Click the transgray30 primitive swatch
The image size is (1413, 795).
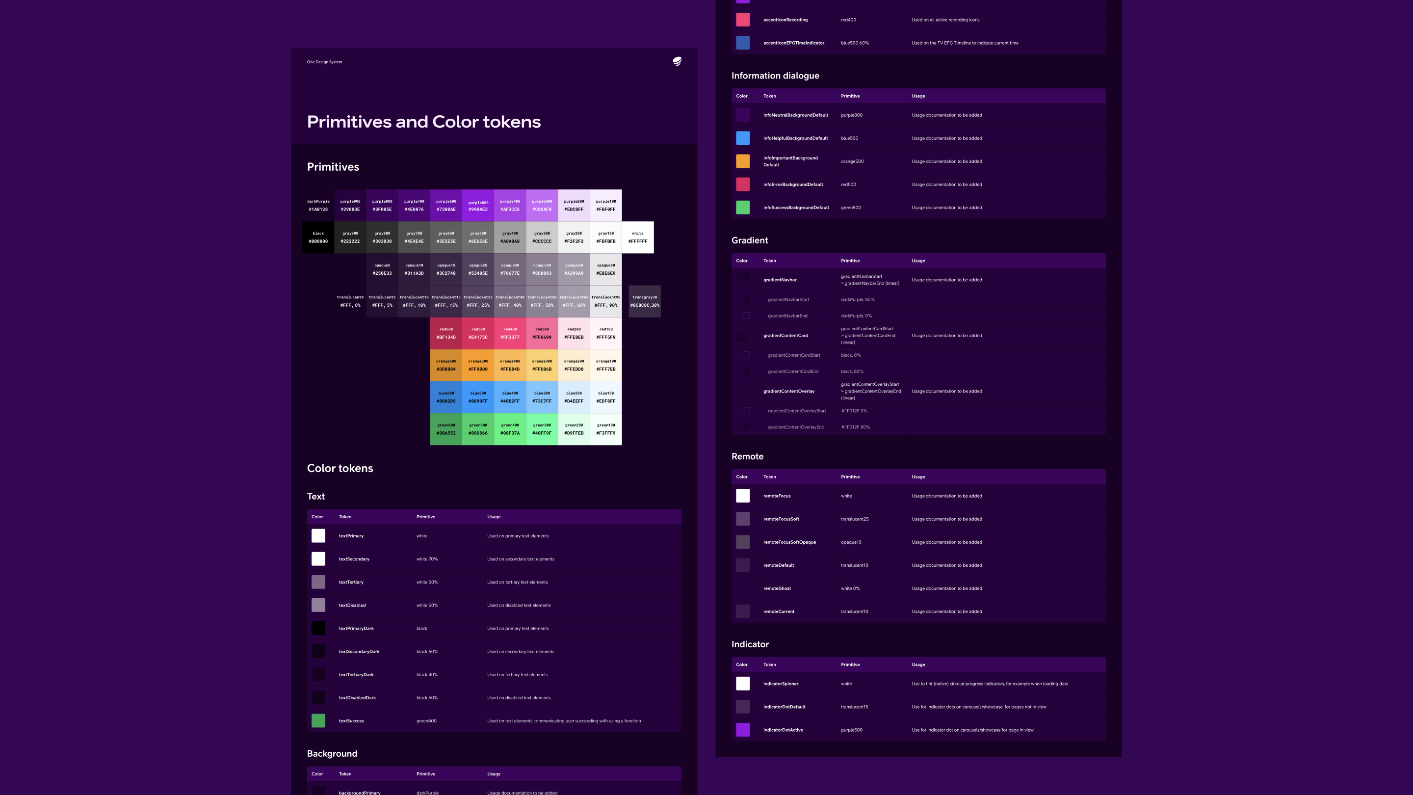pyautogui.click(x=645, y=301)
